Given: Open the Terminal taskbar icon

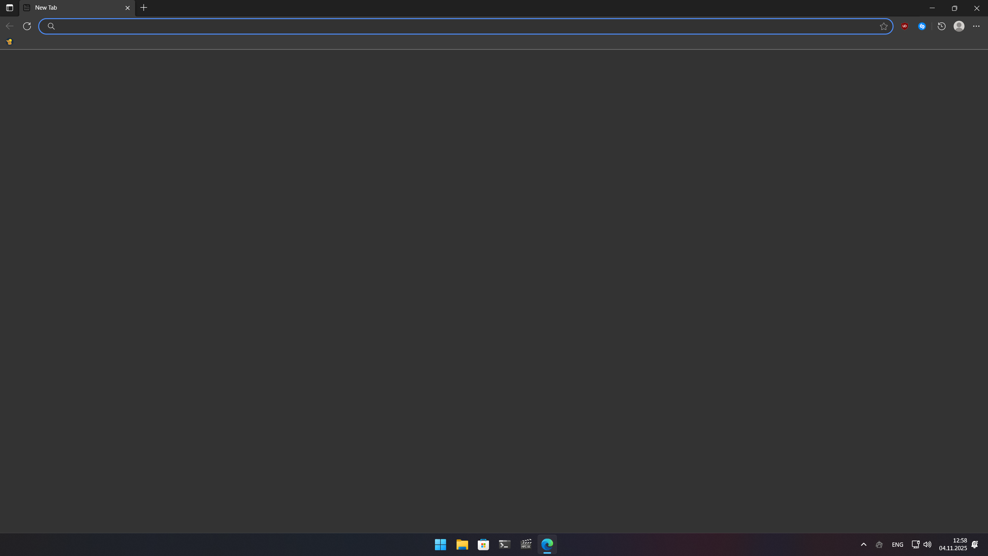Looking at the screenshot, I should pos(505,544).
